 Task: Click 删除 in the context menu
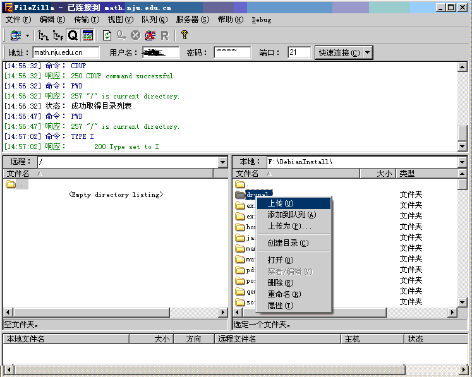point(280,283)
